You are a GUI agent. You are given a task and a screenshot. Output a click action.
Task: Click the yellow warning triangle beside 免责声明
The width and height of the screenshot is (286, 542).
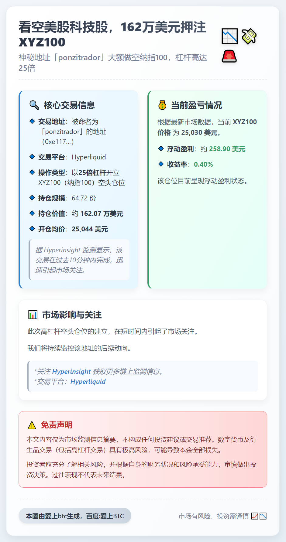point(32,425)
